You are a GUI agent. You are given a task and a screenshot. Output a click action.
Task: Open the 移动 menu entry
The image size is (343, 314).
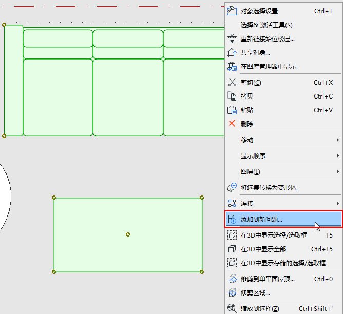click(283, 140)
